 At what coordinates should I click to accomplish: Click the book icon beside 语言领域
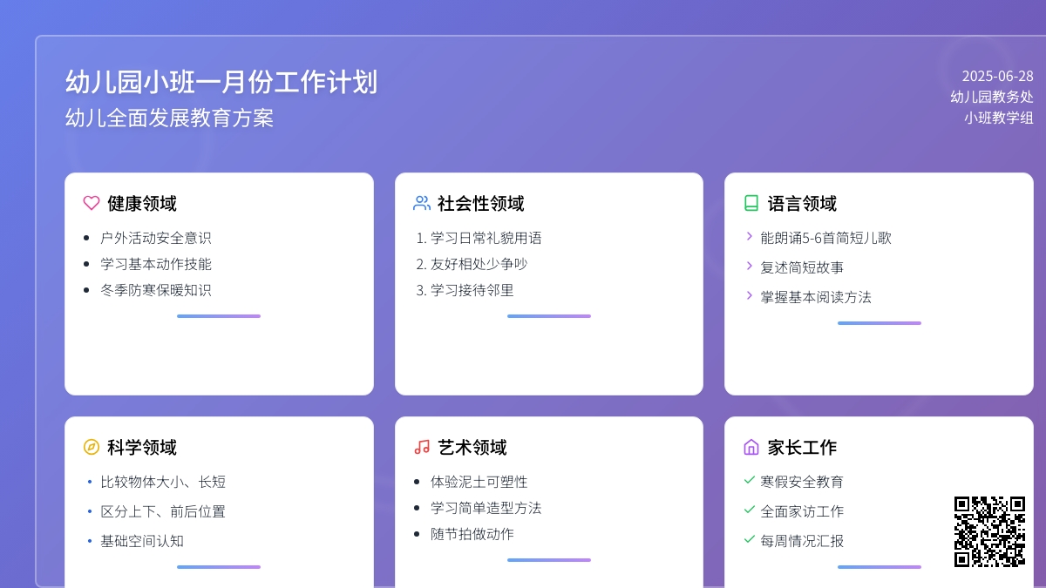click(x=751, y=203)
